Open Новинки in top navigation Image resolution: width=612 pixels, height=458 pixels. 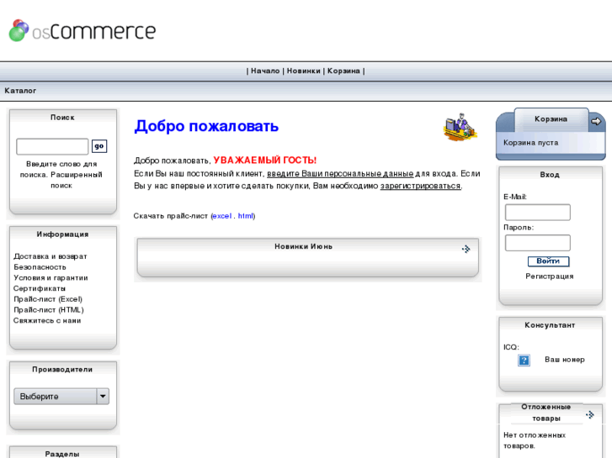click(x=304, y=71)
